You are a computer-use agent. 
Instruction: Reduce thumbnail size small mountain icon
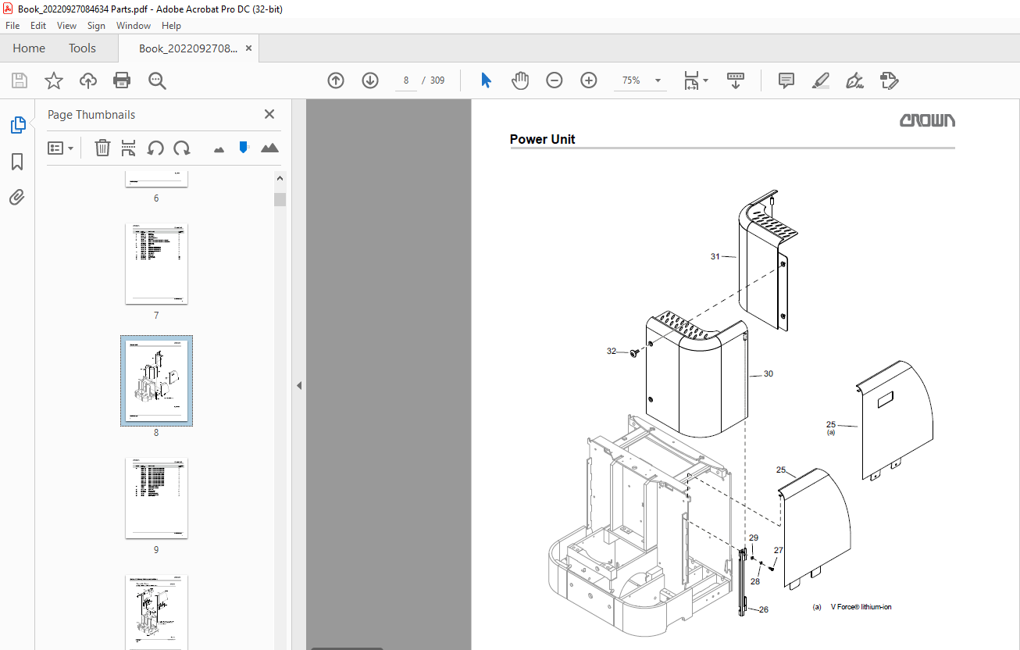coord(219,148)
